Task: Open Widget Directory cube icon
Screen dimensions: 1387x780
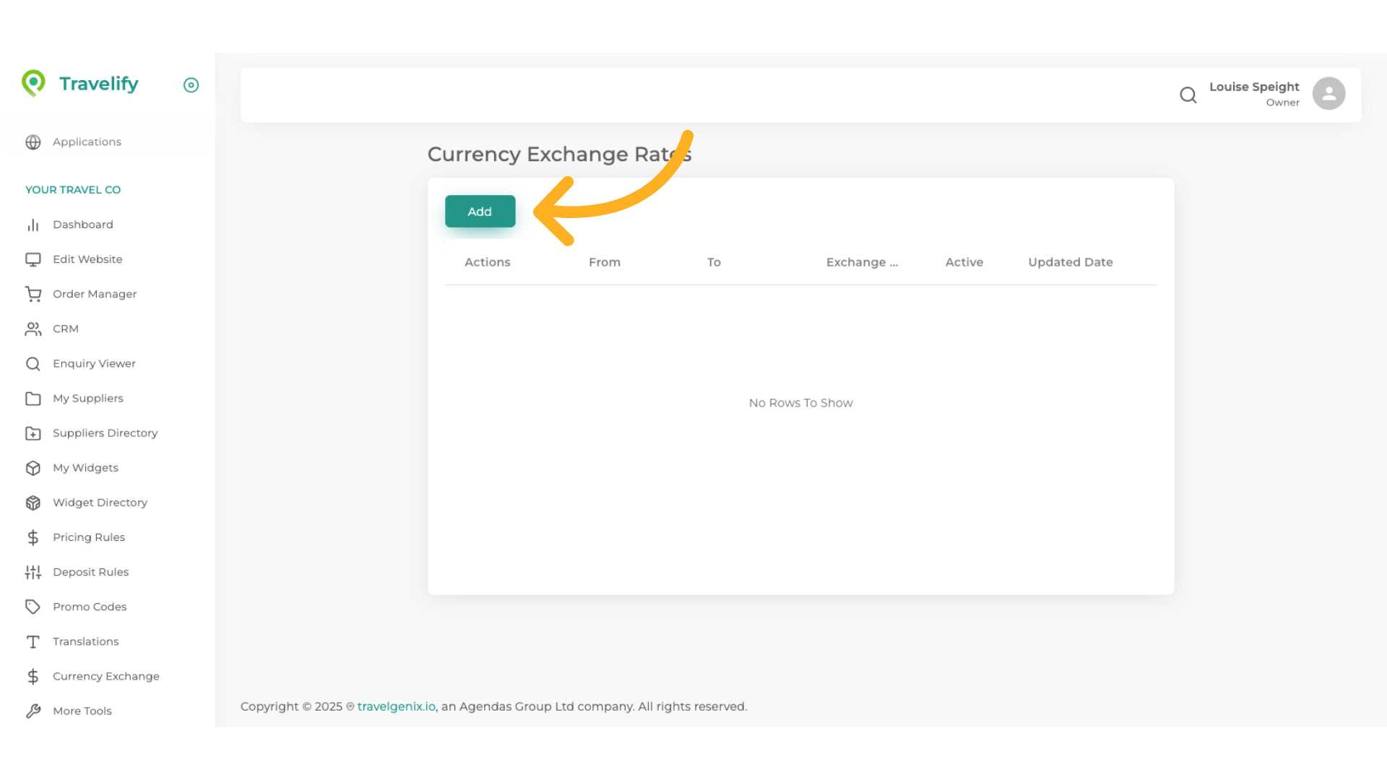Action: [33, 503]
